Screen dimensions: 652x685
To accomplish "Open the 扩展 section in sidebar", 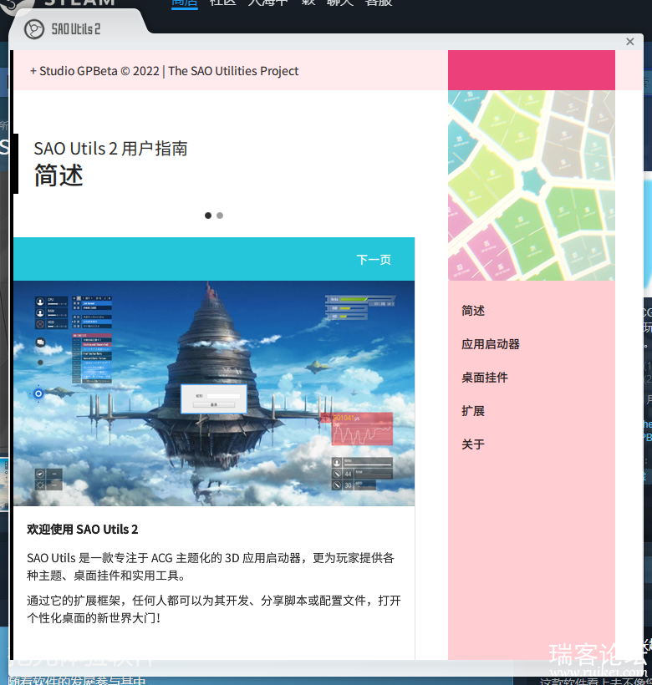I will [x=473, y=411].
